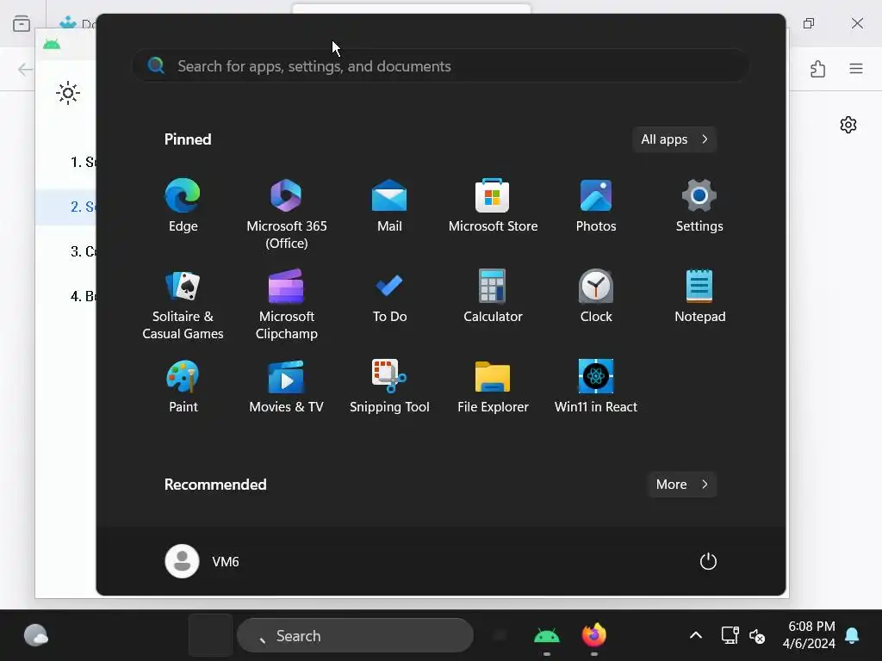Go back in the background browser
Image resolution: width=882 pixels, height=661 pixels.
(x=25, y=69)
